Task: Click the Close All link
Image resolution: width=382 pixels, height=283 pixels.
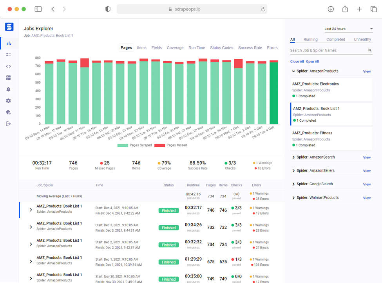Action: [297, 62]
